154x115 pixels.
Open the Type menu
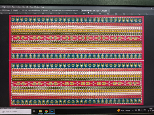(14, 7)
